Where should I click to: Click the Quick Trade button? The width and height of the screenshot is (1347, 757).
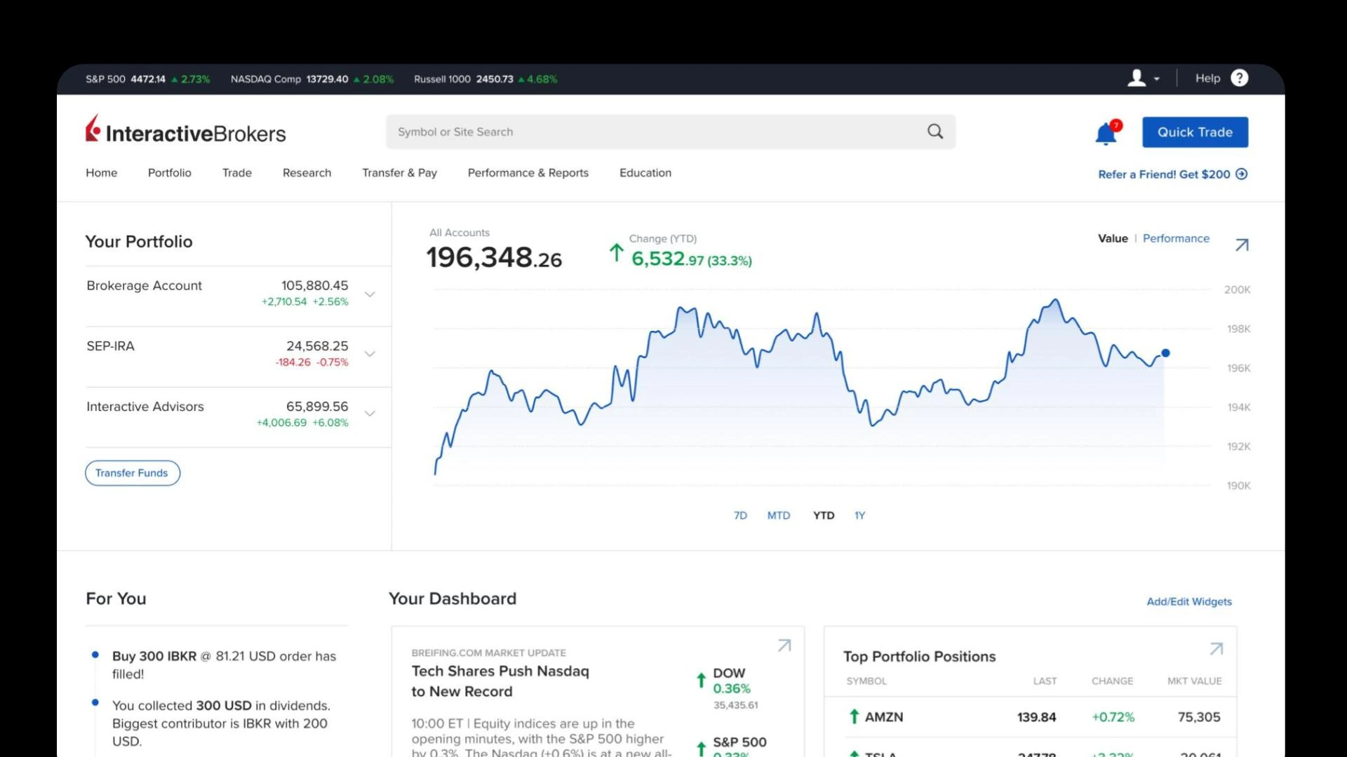pyautogui.click(x=1195, y=132)
